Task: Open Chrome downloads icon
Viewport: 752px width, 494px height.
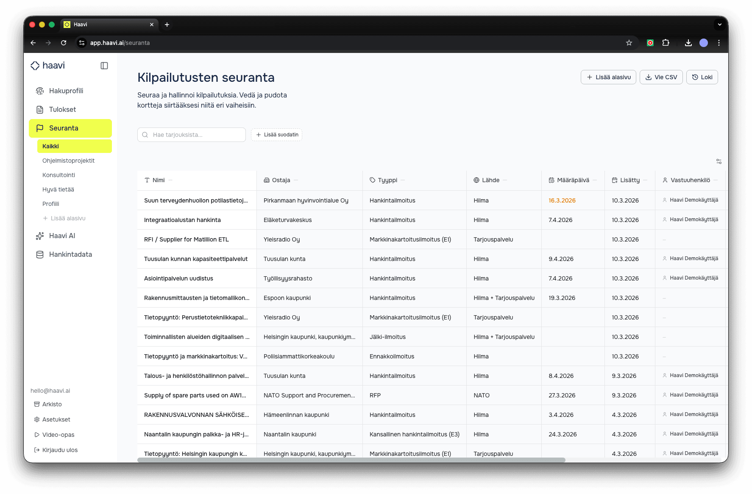Action: point(688,43)
